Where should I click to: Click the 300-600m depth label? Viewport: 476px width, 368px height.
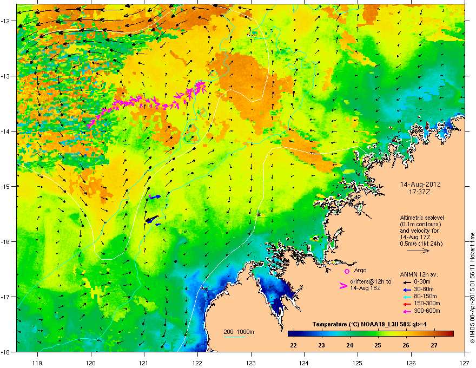(x=427, y=311)
